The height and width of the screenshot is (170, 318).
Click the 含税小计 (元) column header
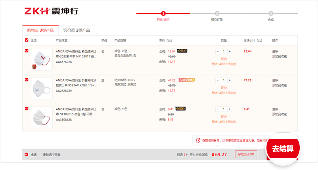click(x=253, y=40)
